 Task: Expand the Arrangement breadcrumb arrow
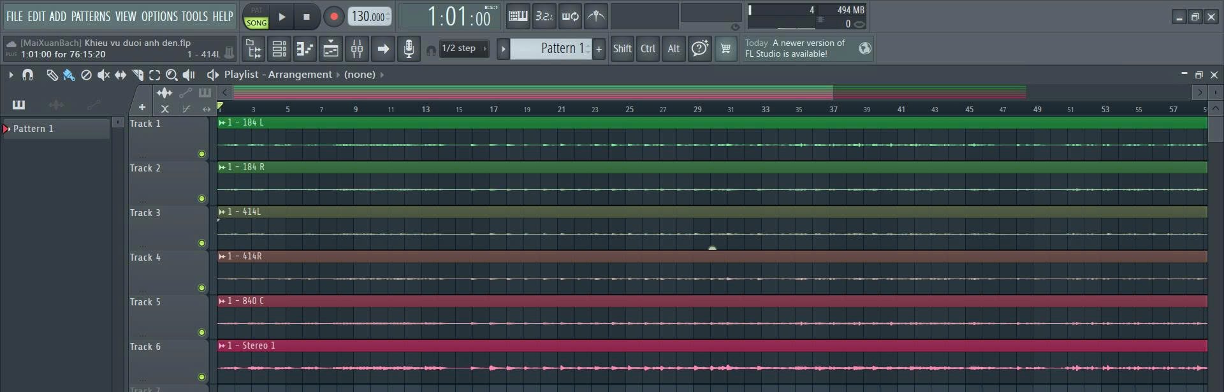[x=339, y=75]
